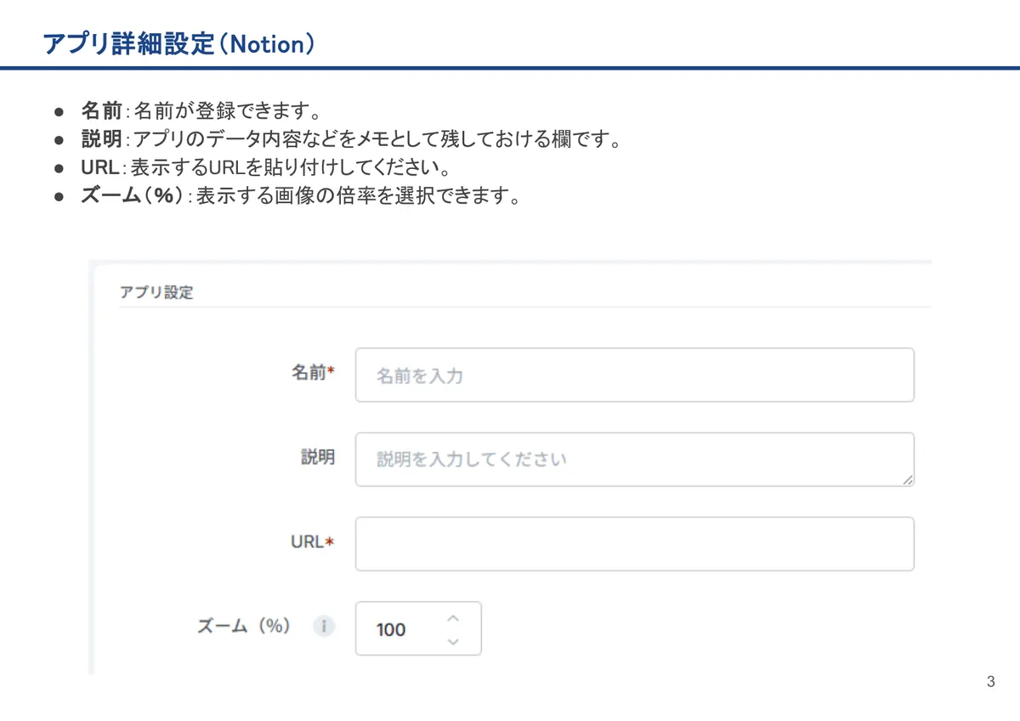Focus the 名前 input field
The image size is (1020, 721).
click(635, 375)
